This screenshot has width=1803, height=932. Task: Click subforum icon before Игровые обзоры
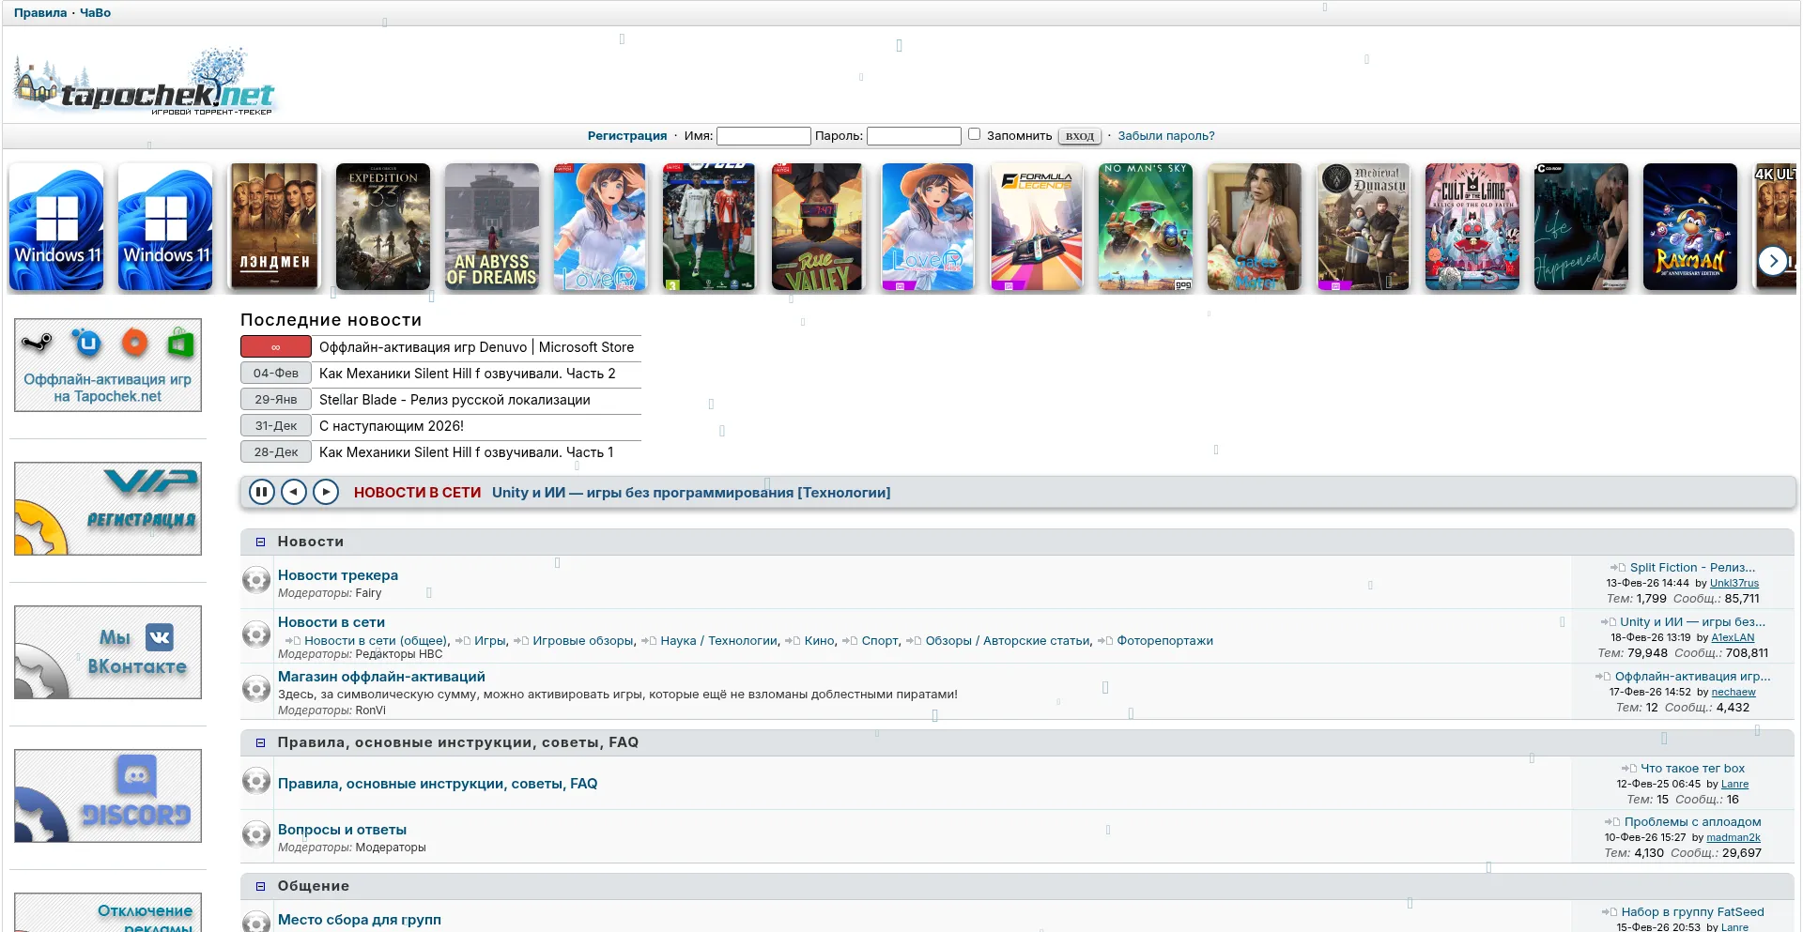pyautogui.click(x=521, y=641)
